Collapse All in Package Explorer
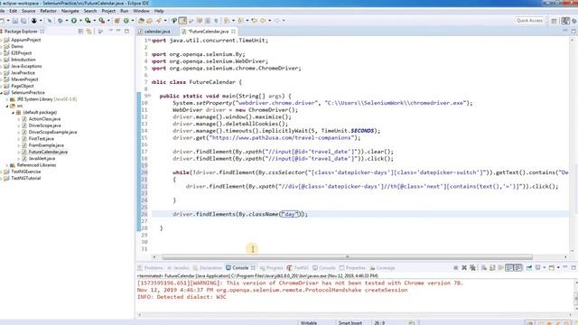 pyautogui.click(x=80, y=32)
